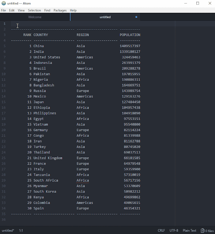The image size is (215, 234).
Task: Click on Bangladesh text
Action: point(44,85)
